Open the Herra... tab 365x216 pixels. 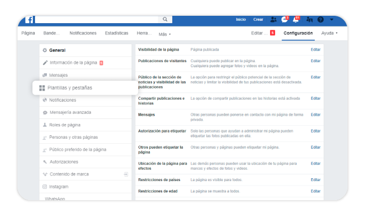(144, 33)
